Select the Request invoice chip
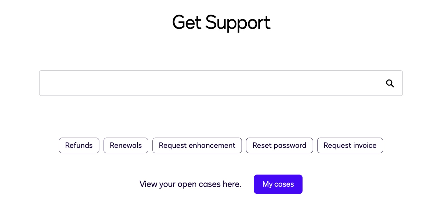Screen dimensions: 425x205 (350, 146)
